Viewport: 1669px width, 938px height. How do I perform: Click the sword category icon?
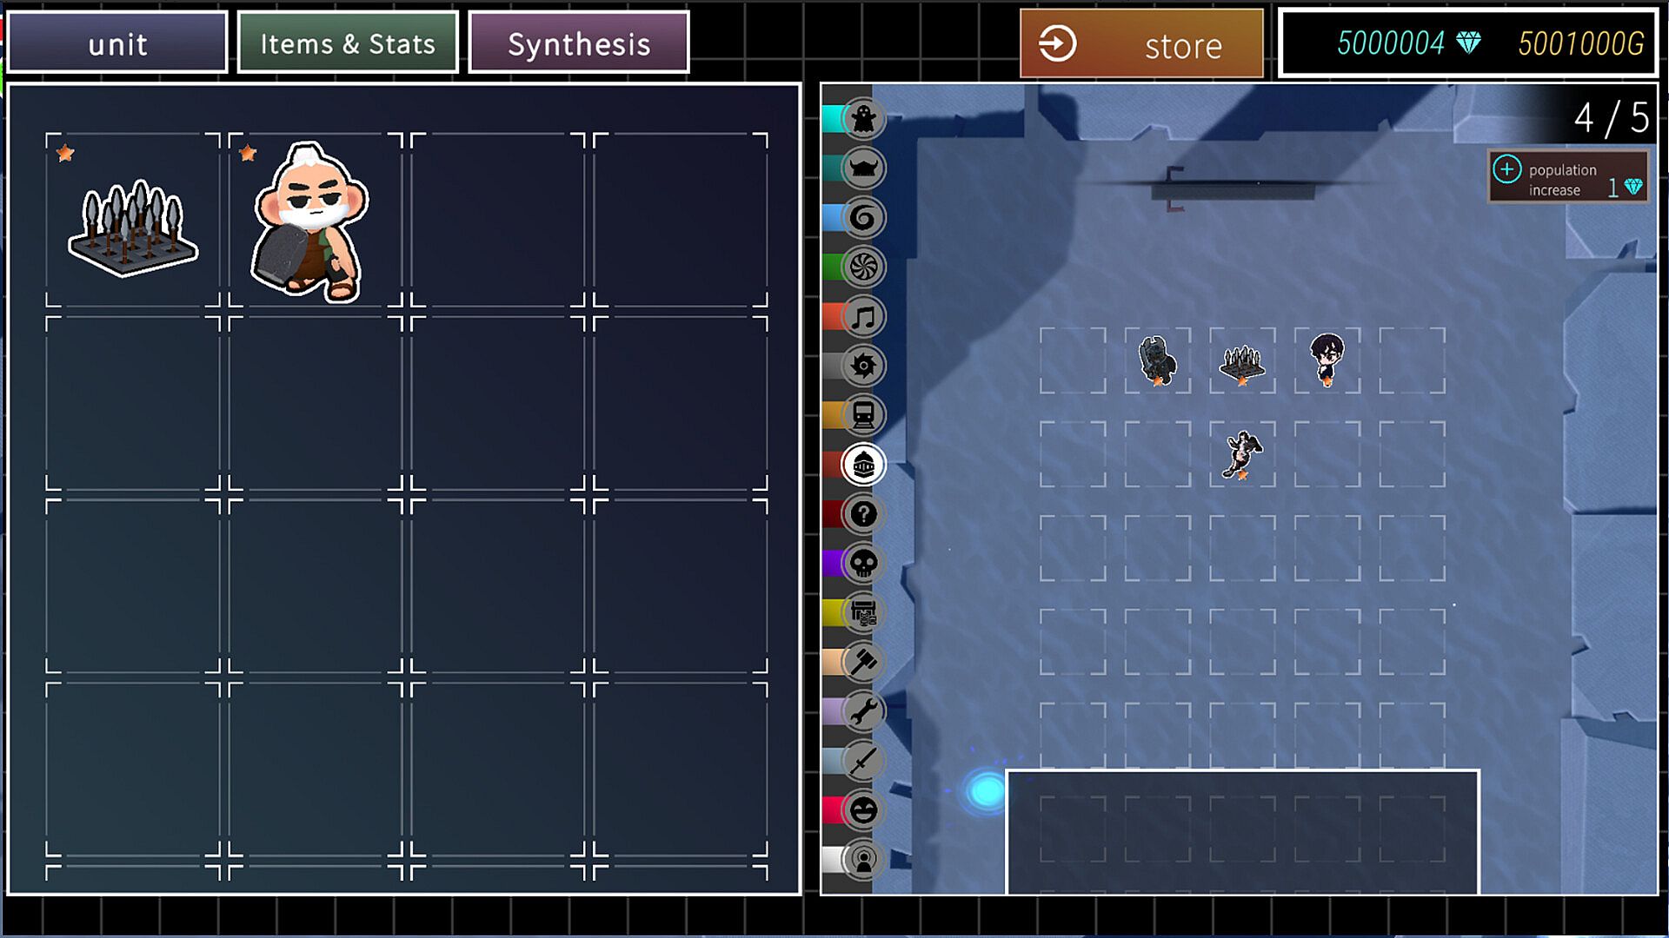862,761
